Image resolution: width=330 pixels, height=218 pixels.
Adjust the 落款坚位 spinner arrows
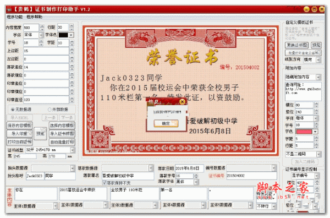(x=72, y=67)
